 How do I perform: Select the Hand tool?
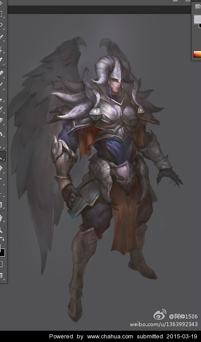[x=1, y=218]
